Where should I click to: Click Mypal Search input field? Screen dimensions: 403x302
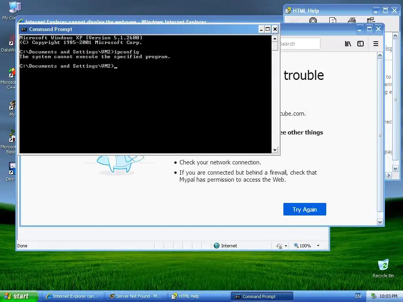tap(300, 44)
